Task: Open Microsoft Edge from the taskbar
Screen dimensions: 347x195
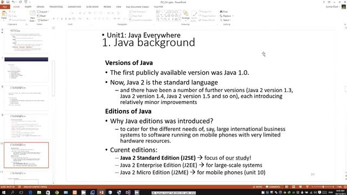Action: (30, 192)
